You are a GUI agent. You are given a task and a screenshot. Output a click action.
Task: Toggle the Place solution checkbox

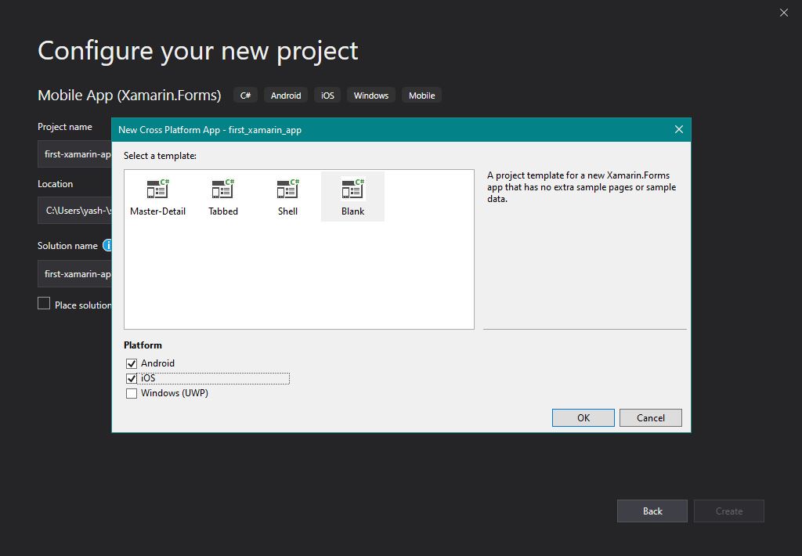(44, 304)
